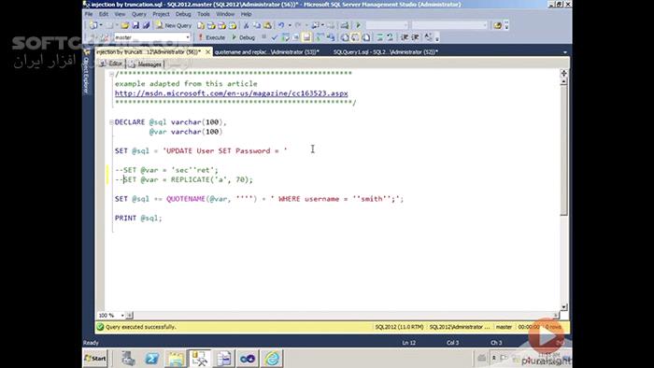This screenshot has width=654, height=368.
Task: Open the Edit menu
Action: tap(104, 14)
